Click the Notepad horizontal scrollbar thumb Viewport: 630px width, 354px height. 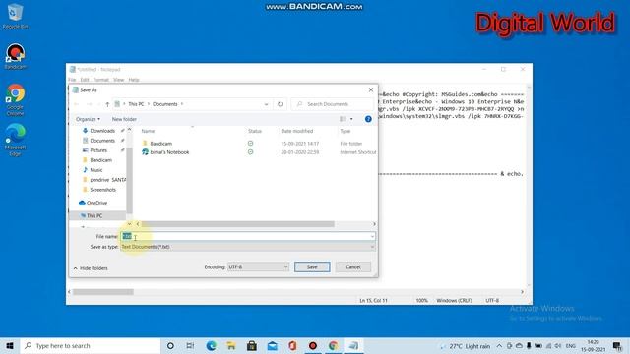click(102, 292)
